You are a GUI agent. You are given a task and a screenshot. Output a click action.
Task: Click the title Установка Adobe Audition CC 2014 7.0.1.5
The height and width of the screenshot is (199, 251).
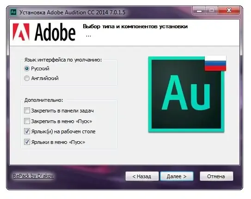click(x=72, y=12)
